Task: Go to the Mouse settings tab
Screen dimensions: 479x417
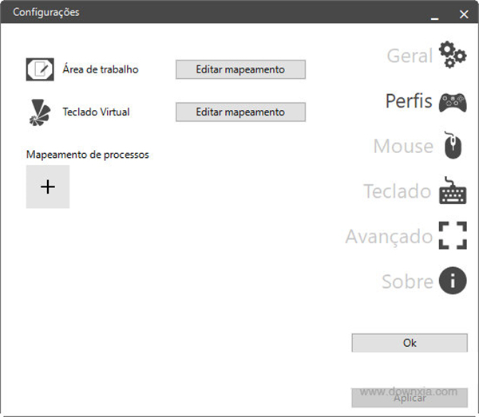Action: (x=403, y=147)
